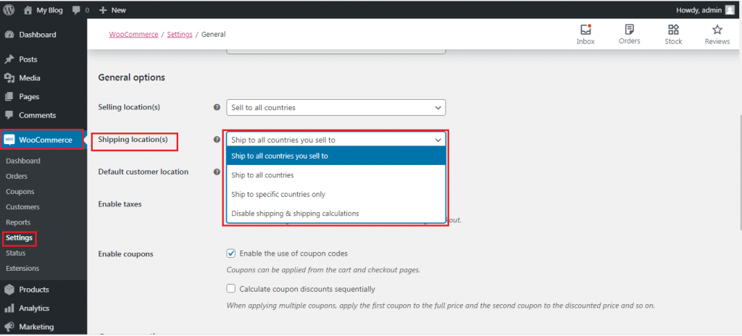Select 'Disable shipping & shipping calculations'

click(336, 214)
